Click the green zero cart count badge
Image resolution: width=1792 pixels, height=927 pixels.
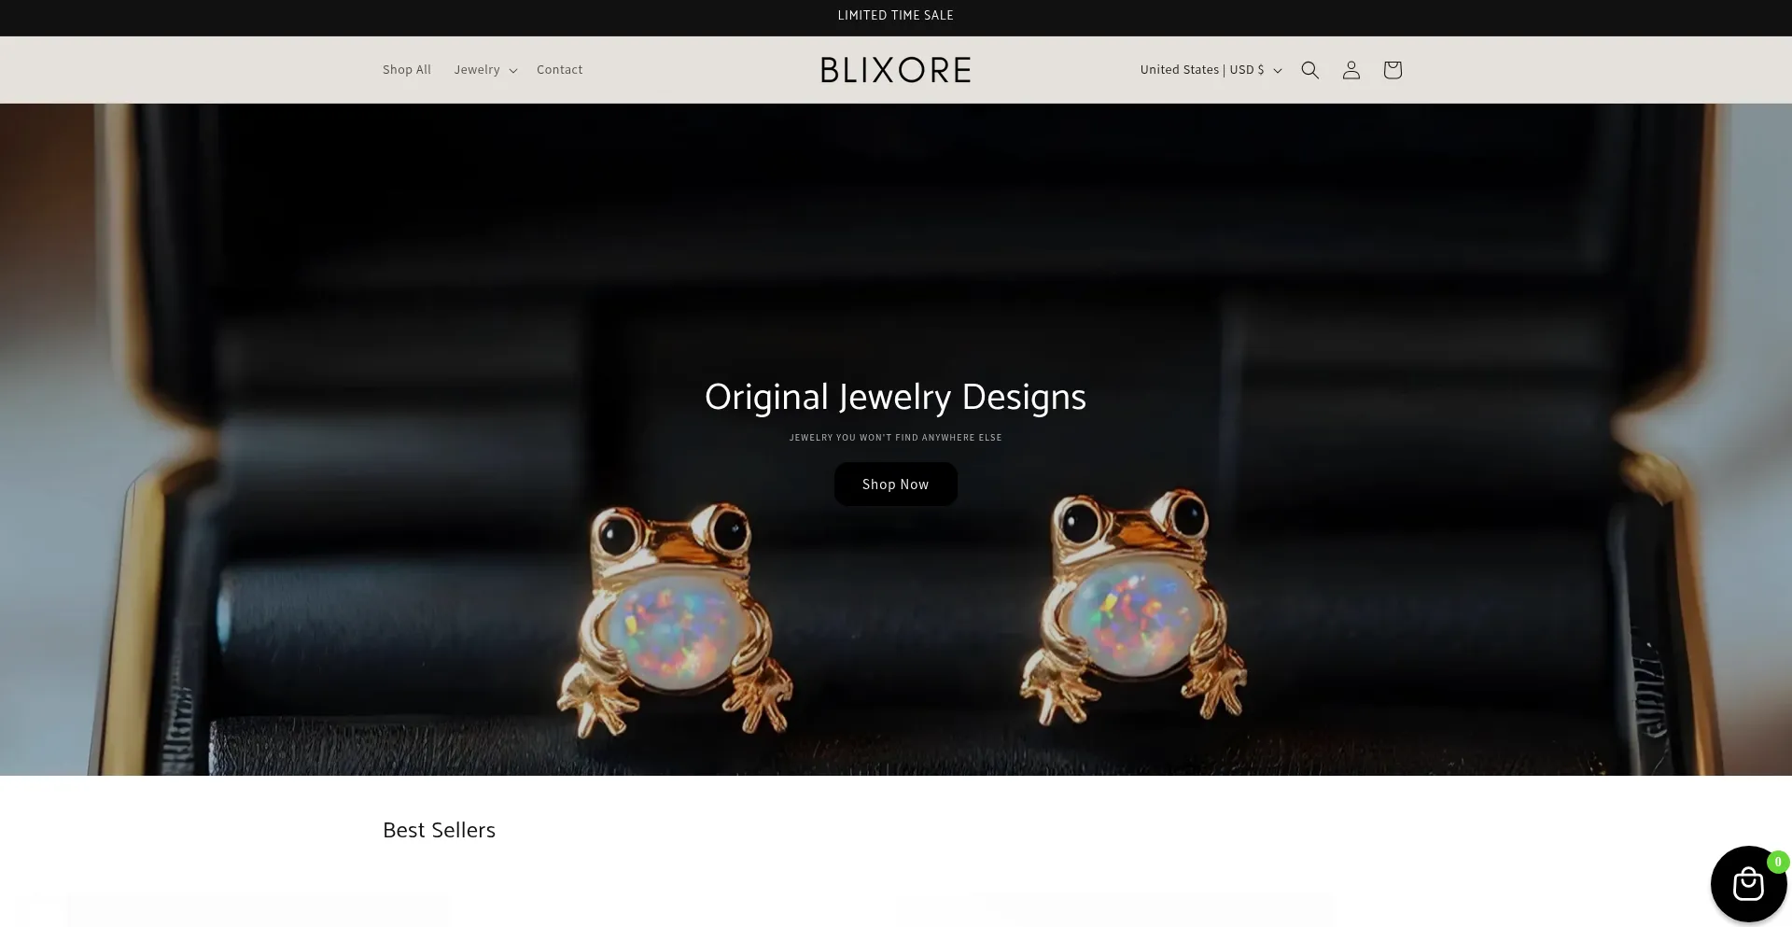tap(1778, 862)
